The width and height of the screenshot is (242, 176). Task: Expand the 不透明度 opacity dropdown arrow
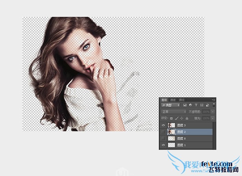coord(212,112)
